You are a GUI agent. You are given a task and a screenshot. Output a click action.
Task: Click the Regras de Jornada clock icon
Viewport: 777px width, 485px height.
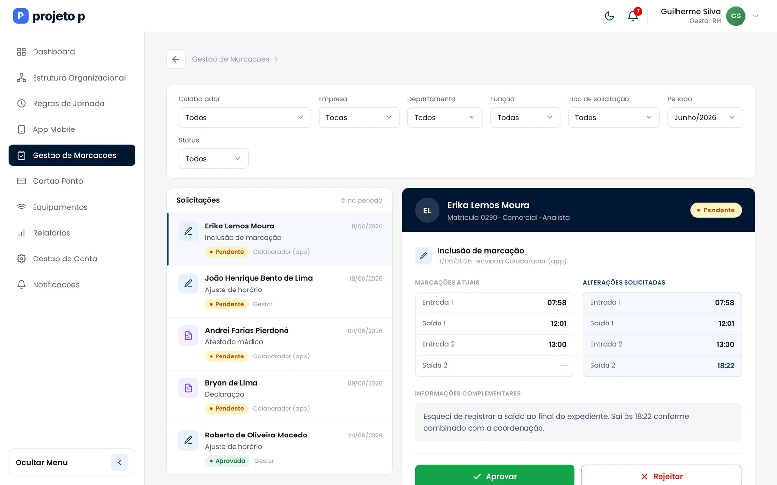[x=21, y=103]
